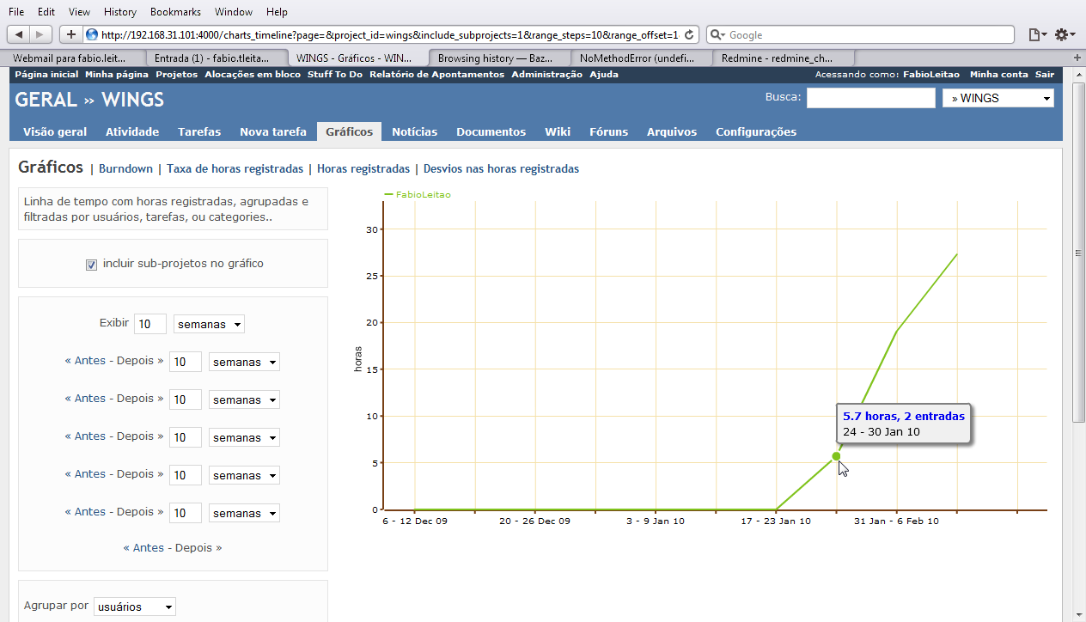
Task: Click the browser back arrow button
Action: (19, 34)
